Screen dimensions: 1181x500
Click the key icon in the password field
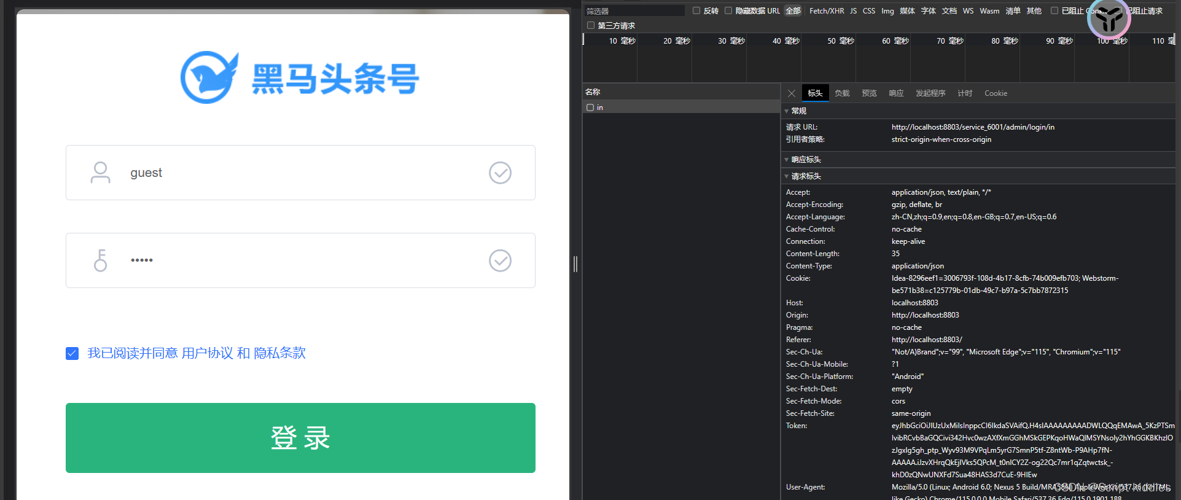100,260
